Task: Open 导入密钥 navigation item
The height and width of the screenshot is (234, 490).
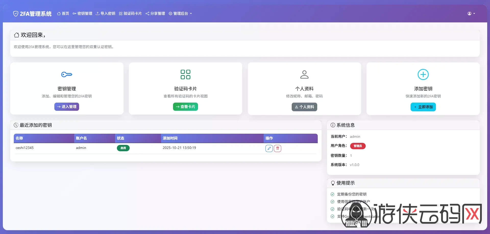Action: point(105,13)
